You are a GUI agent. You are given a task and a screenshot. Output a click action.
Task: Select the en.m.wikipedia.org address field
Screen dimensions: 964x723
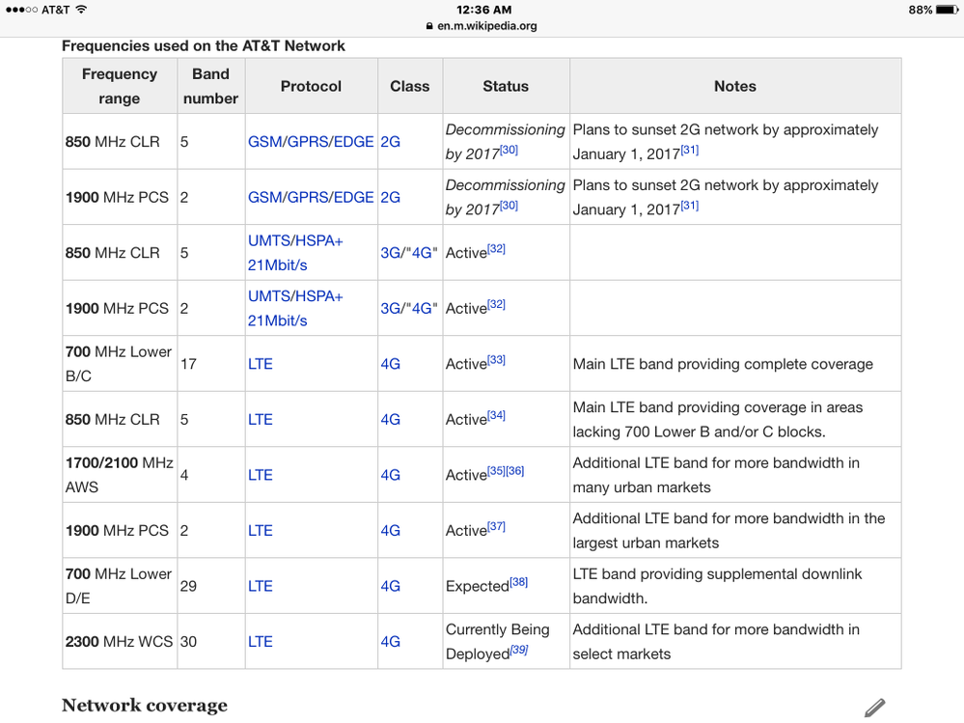(486, 26)
